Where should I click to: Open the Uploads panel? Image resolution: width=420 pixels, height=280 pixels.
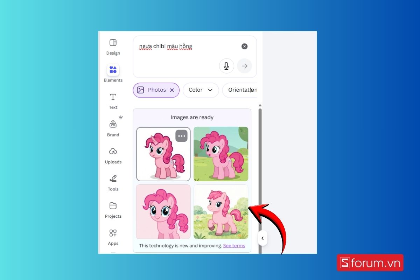point(113,155)
